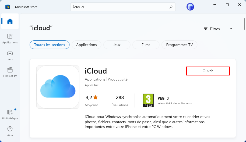Open the iCloud app title link
Viewport: 246px width, 142px height.
coord(96,71)
